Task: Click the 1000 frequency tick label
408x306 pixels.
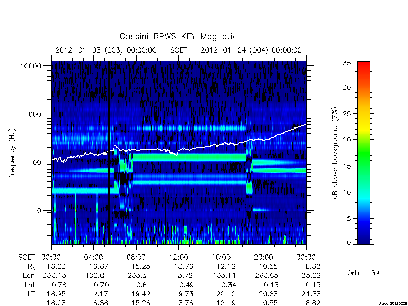Action: [x=33, y=114]
